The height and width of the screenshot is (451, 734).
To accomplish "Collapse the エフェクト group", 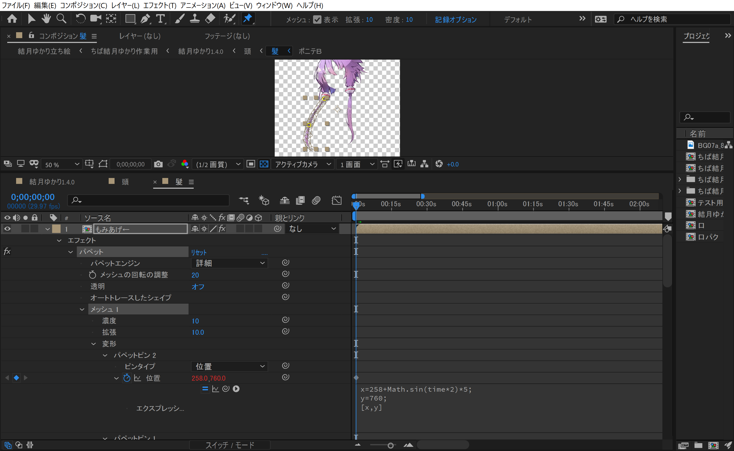I will pos(59,241).
